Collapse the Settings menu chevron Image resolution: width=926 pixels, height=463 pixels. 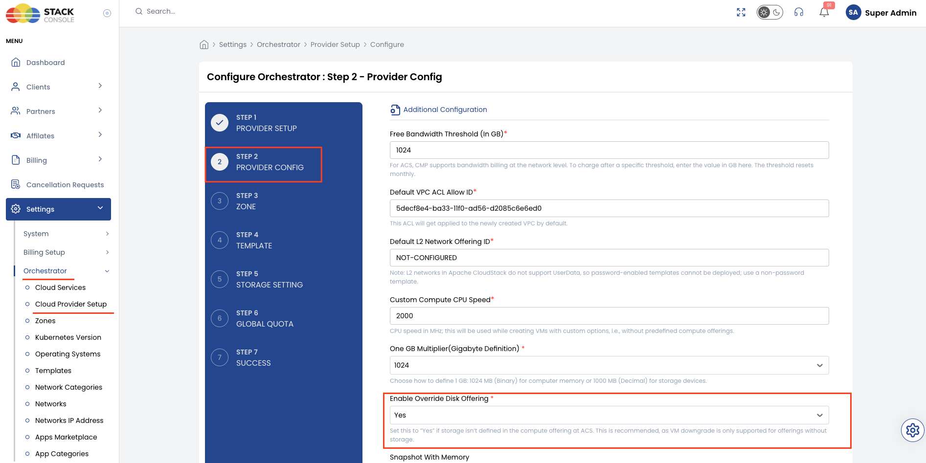click(100, 208)
